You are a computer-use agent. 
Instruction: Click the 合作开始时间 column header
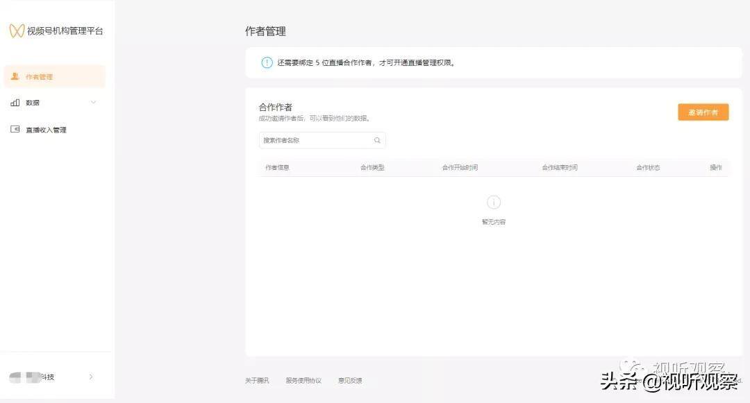point(460,168)
